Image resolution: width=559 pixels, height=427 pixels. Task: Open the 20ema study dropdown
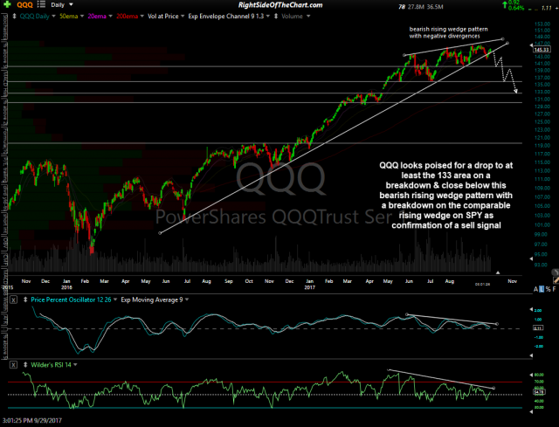click(x=110, y=16)
